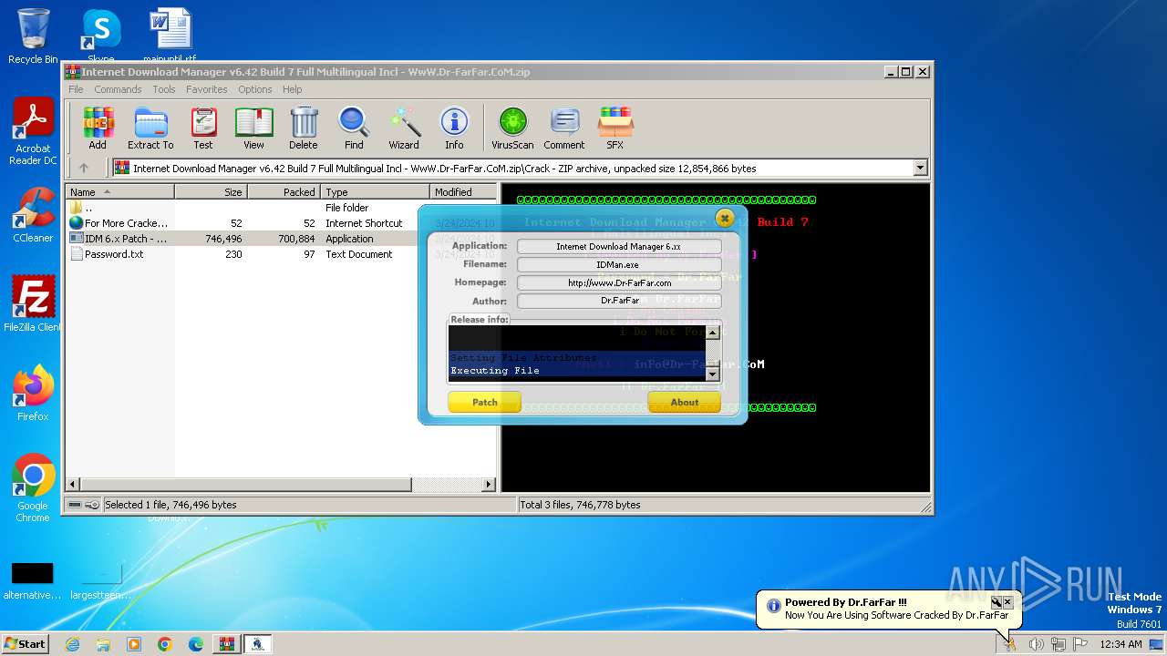Click the Author field showing Dr.FarFar

point(619,301)
